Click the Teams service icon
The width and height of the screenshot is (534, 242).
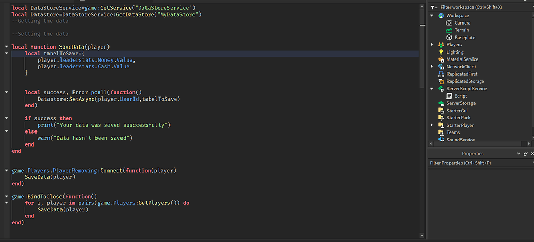click(x=441, y=132)
